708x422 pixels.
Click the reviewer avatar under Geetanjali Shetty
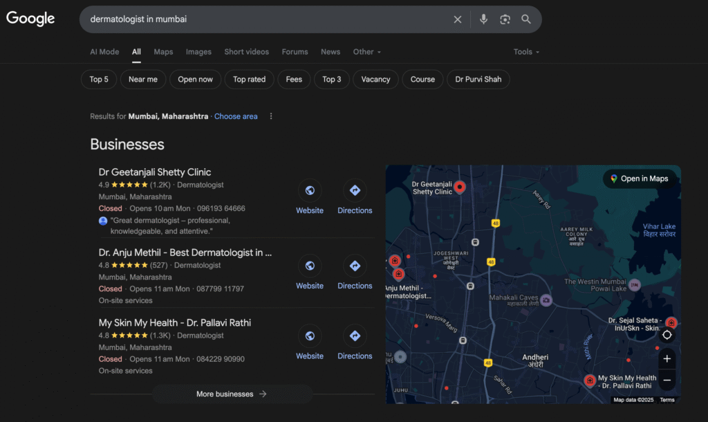tap(103, 221)
